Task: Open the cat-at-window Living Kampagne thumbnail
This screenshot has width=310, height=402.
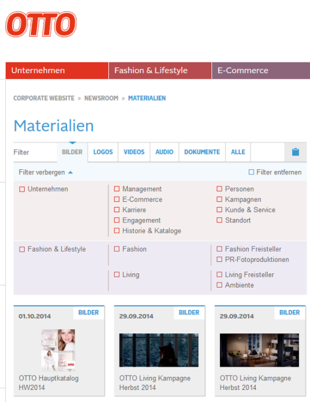Action: (159, 350)
